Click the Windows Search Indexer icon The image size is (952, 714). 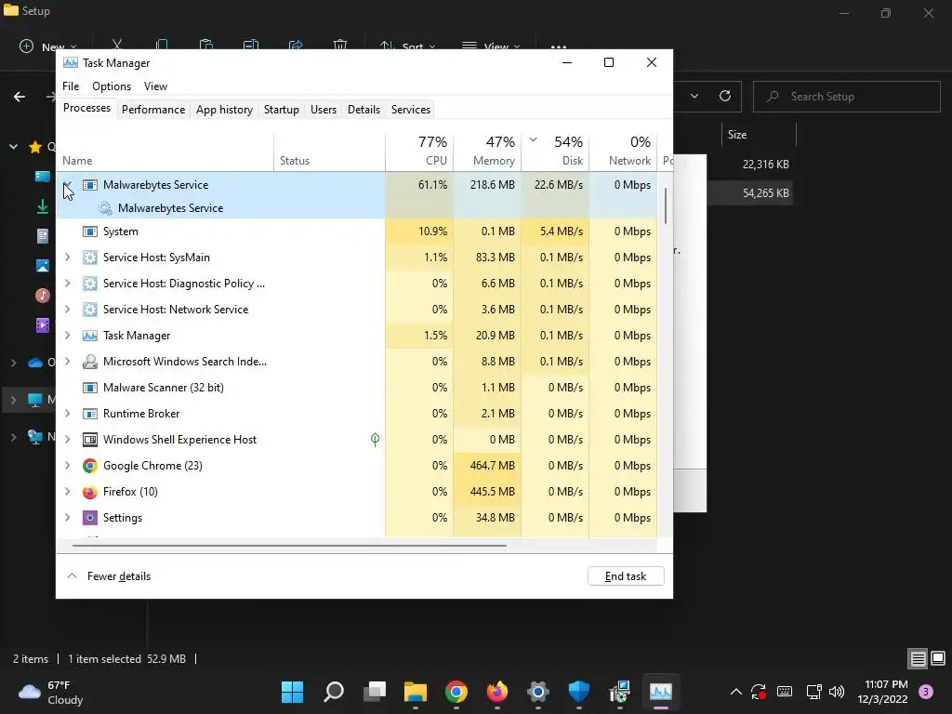[90, 362]
